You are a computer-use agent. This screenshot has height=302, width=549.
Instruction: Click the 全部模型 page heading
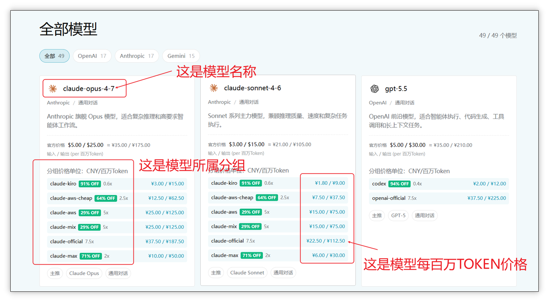click(x=68, y=29)
